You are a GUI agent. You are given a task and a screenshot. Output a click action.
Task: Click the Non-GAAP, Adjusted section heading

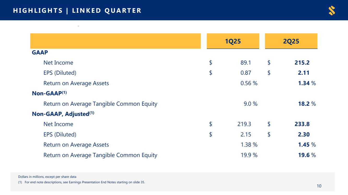(x=63, y=114)
